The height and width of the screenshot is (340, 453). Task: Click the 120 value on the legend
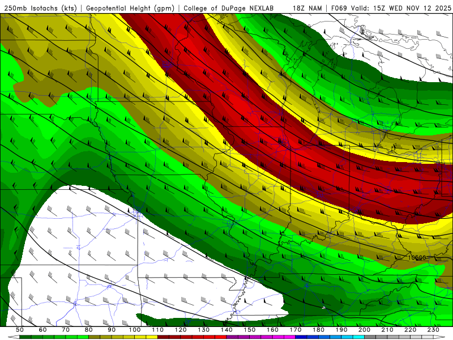[181, 330]
